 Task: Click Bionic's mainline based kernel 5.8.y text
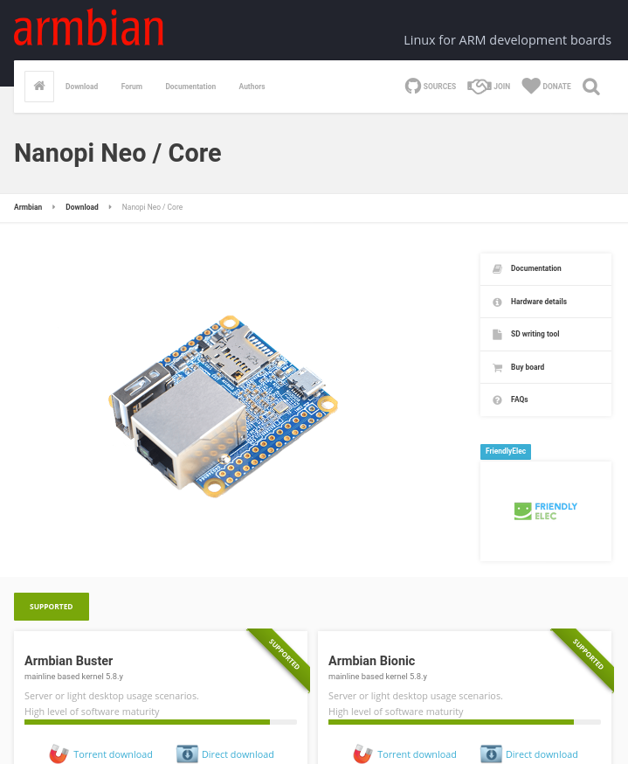pos(377,677)
